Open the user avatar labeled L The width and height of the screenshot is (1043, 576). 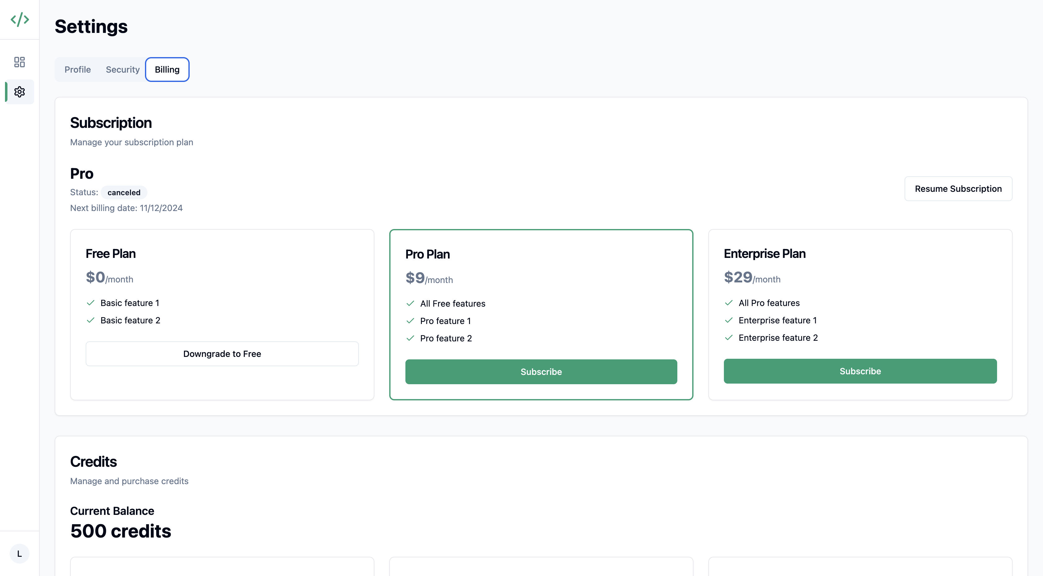click(x=20, y=553)
